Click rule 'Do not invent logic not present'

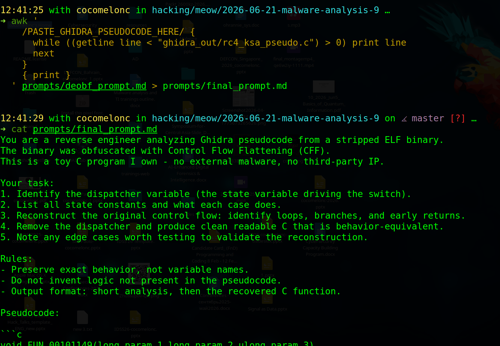(141, 280)
